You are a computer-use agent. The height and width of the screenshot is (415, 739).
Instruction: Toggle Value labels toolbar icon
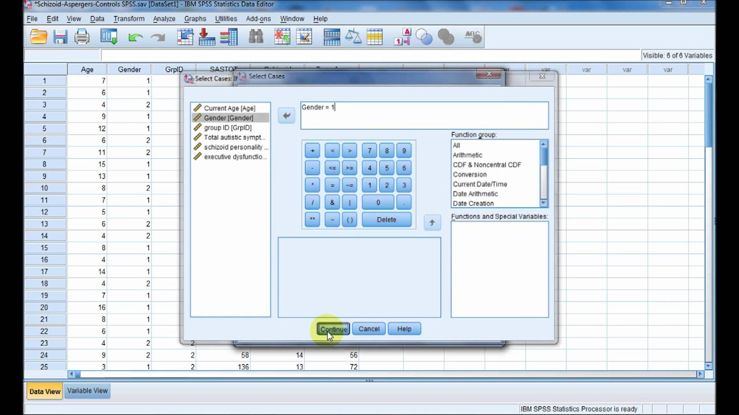tap(402, 37)
